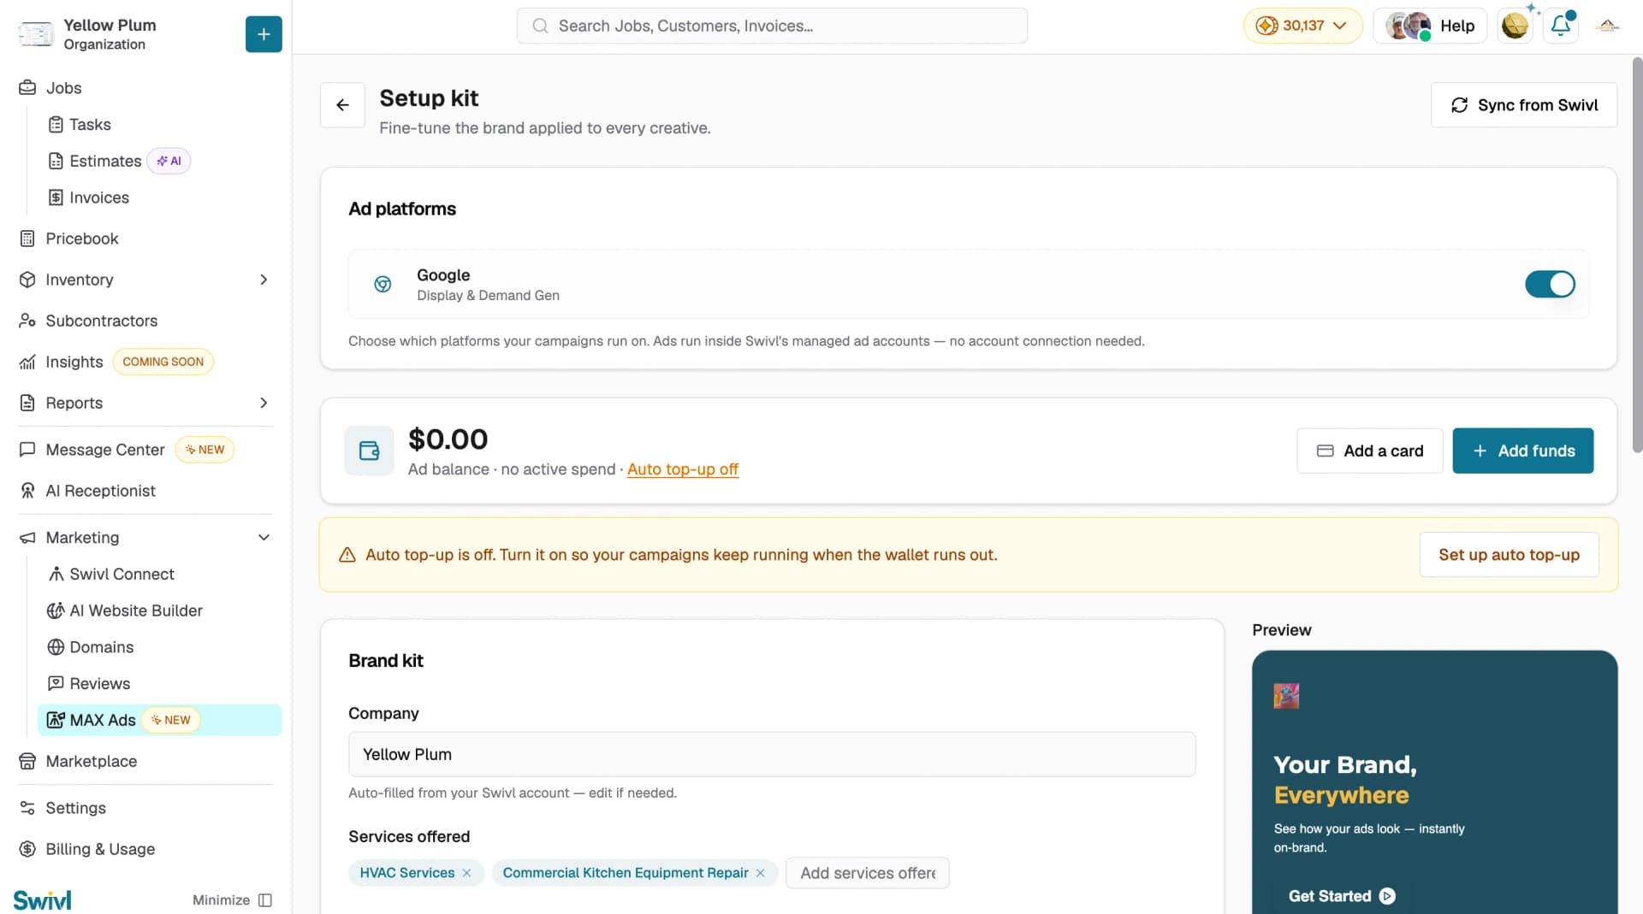This screenshot has width=1643, height=914.
Task: Expand the Reports submenu
Action: [x=264, y=403]
